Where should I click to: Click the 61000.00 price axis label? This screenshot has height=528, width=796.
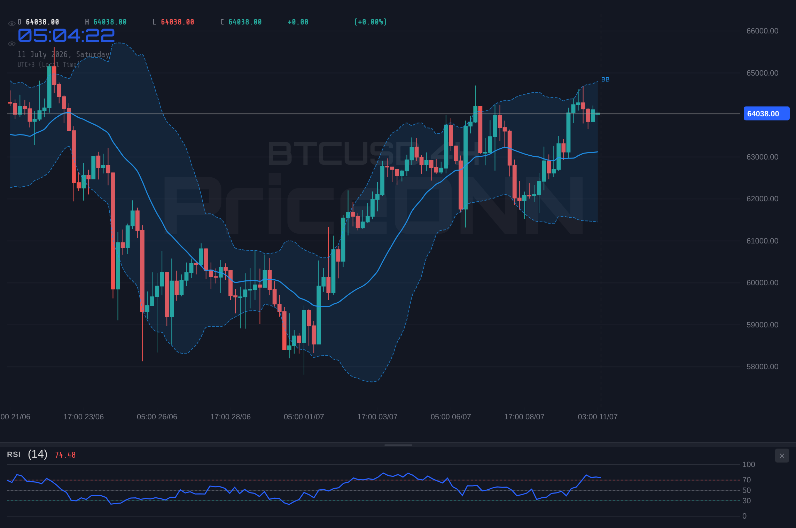[x=762, y=241]
